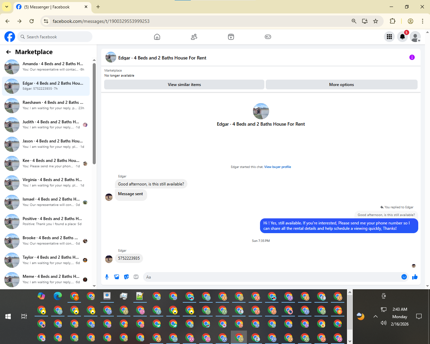Click View buyer profile link

(x=277, y=167)
